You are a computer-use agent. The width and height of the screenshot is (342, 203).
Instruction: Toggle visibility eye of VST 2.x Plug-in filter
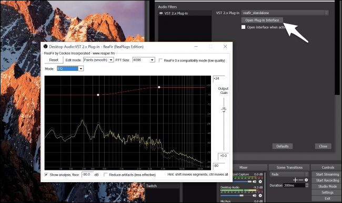[x=161, y=13]
